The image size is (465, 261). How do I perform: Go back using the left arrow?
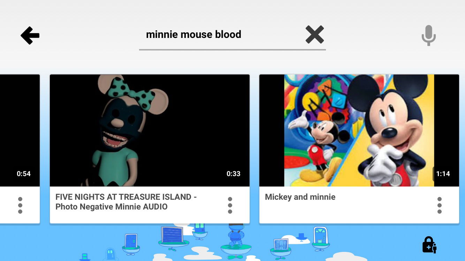tap(30, 35)
